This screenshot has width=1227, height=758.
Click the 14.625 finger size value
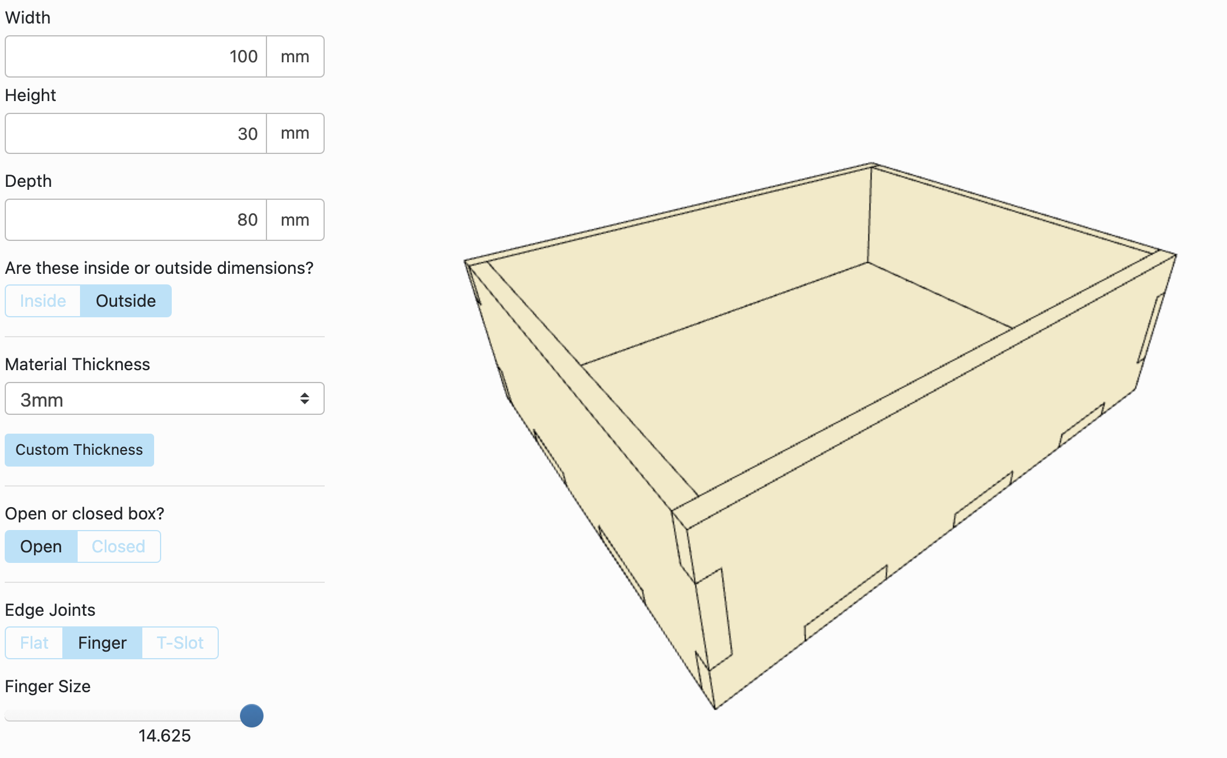[165, 736]
